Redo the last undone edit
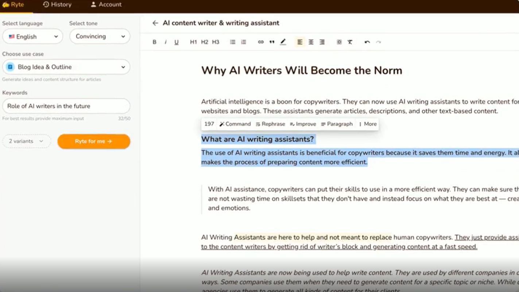The width and height of the screenshot is (519, 292). click(x=379, y=42)
